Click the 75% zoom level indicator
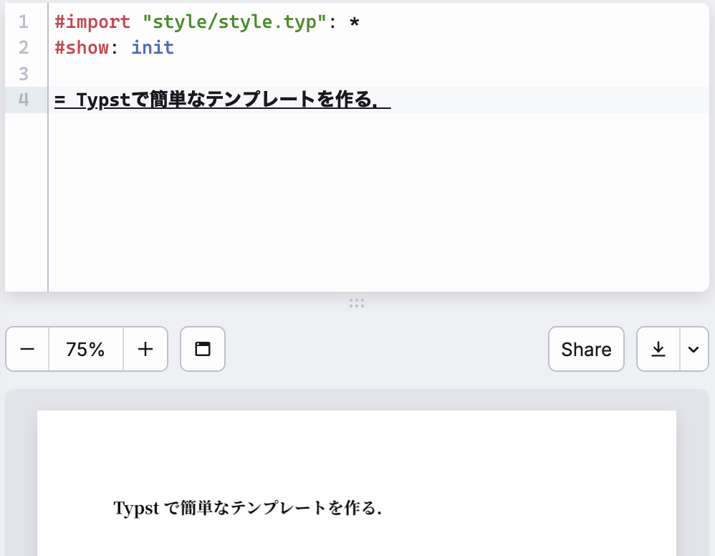The image size is (715, 556). (86, 349)
